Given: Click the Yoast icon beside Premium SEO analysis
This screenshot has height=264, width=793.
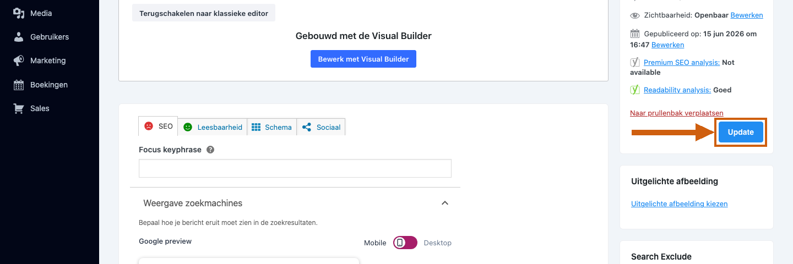Looking at the screenshot, I should [x=635, y=62].
